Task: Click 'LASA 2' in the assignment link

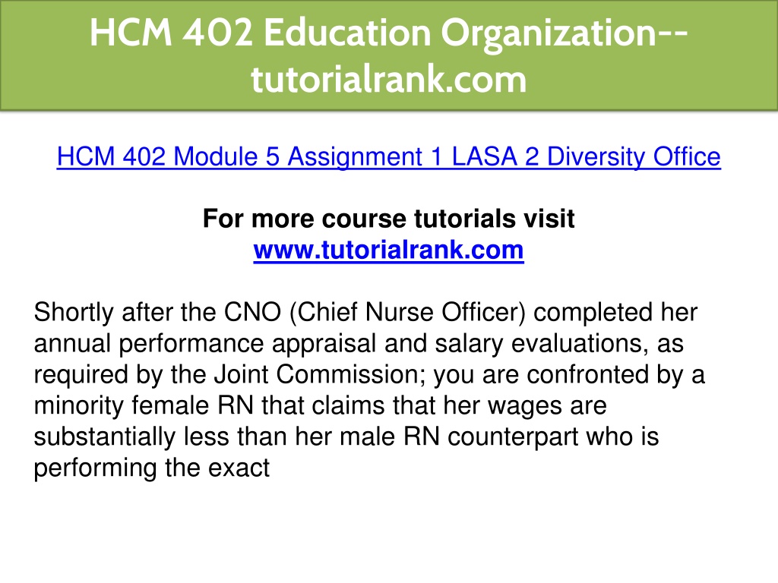Action: (495, 156)
